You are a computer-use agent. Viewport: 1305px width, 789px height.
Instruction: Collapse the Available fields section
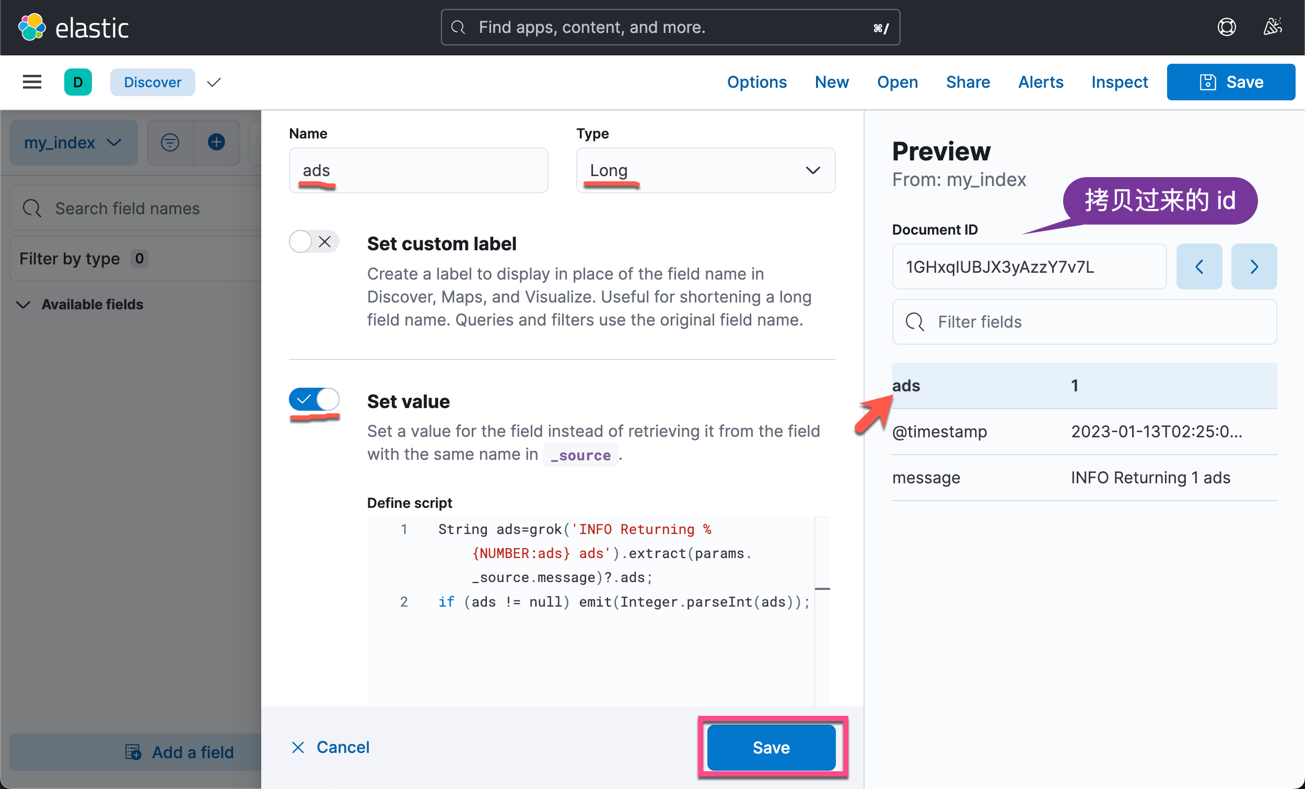22,304
